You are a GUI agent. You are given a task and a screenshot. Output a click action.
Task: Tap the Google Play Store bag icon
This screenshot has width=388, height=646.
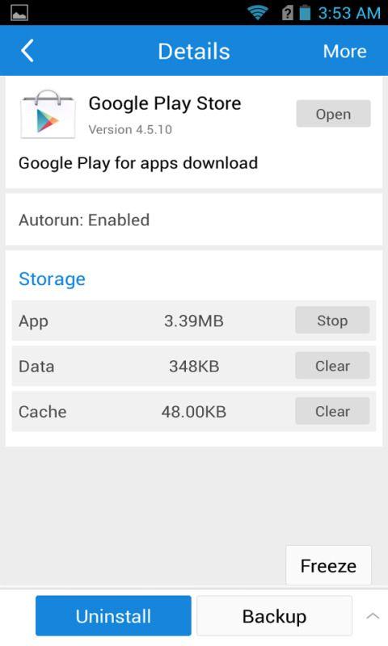tap(48, 115)
